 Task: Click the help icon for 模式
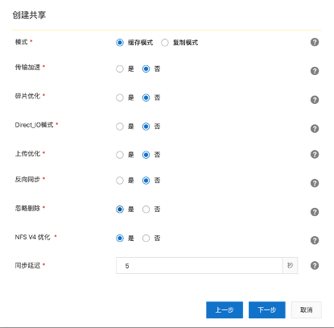(315, 42)
